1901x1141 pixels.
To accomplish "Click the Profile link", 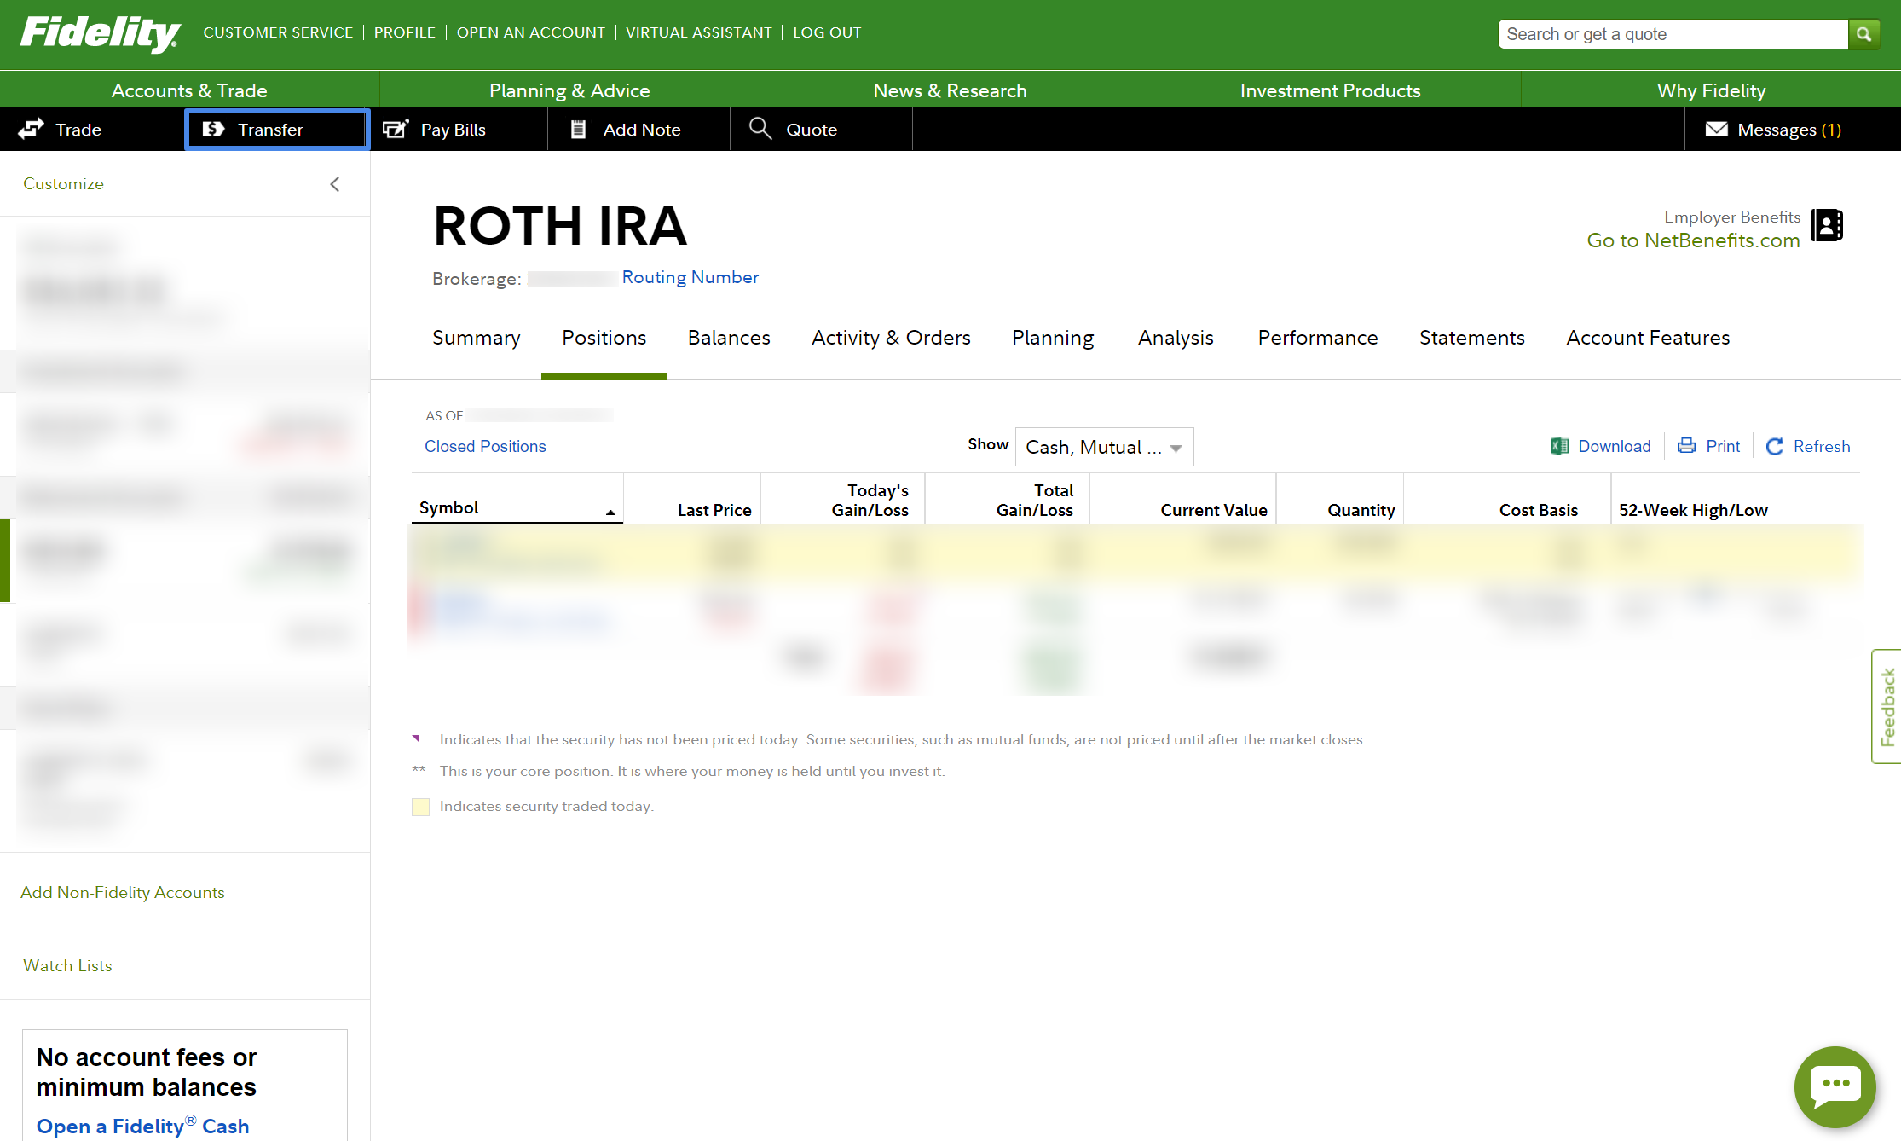I will tap(405, 32).
